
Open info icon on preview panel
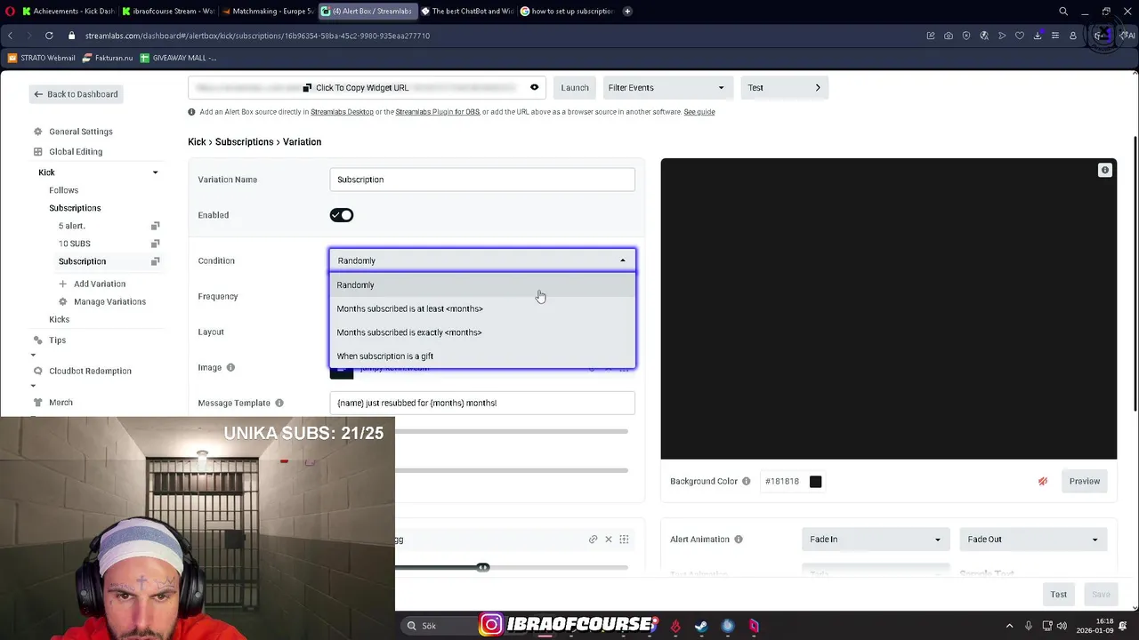[1105, 170]
